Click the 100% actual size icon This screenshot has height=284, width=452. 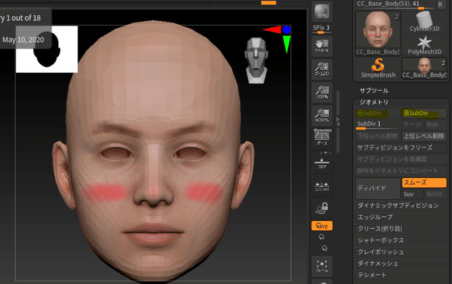click(x=322, y=91)
